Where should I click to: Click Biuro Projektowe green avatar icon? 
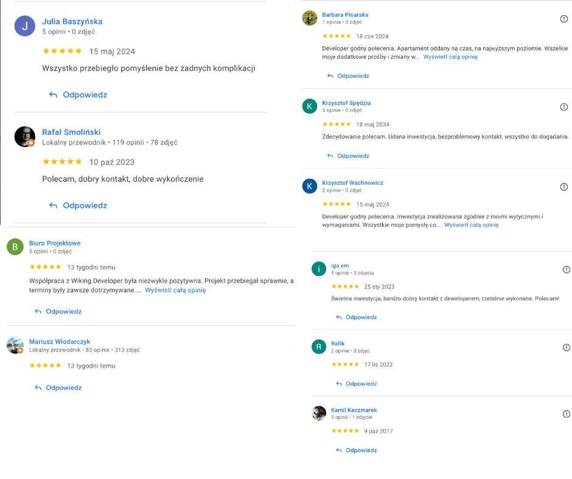[15, 247]
